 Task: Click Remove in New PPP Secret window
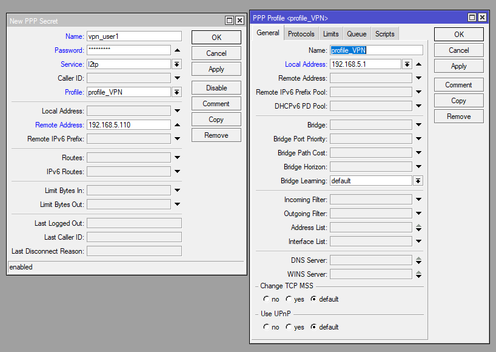pos(216,135)
